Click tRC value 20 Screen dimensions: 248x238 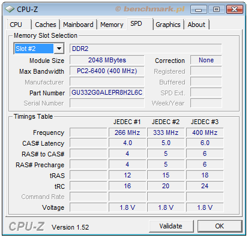pyautogui.click(x=166, y=186)
